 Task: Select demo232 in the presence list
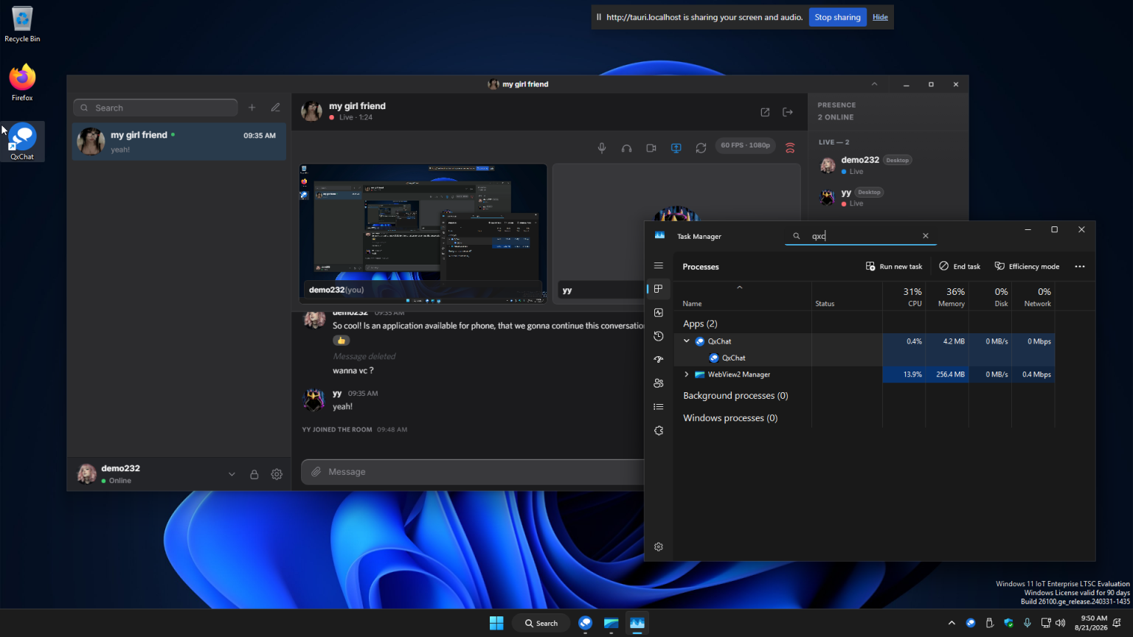tap(888, 165)
